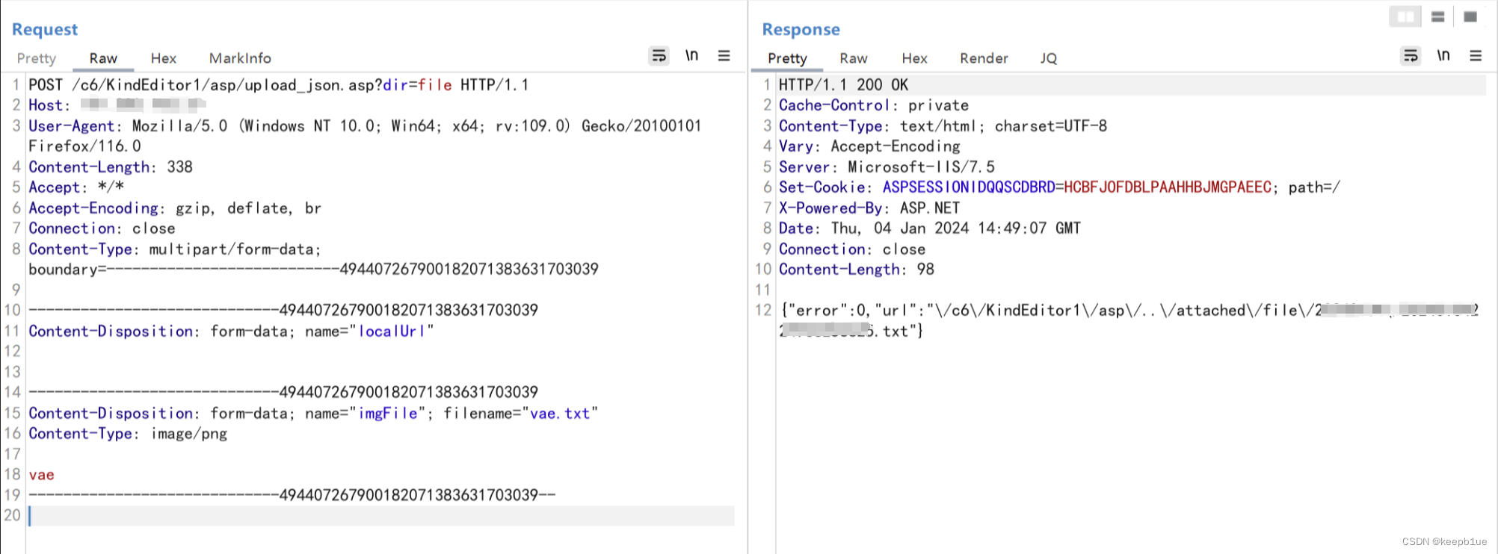The height and width of the screenshot is (554, 1498).
Task: Click the User-Agent header text
Action: coord(365,136)
